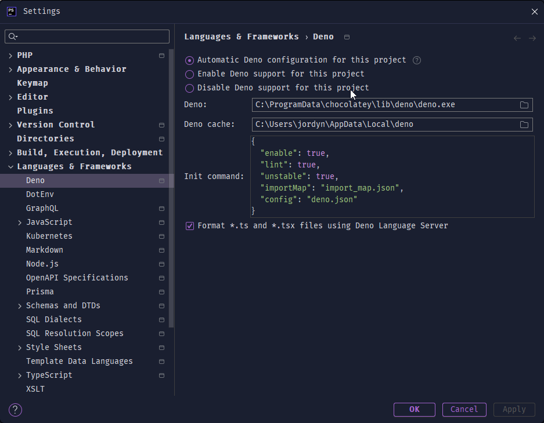Image resolution: width=544 pixels, height=423 pixels.
Task: Select the Node.js settings entry
Action: [x=42, y=264]
